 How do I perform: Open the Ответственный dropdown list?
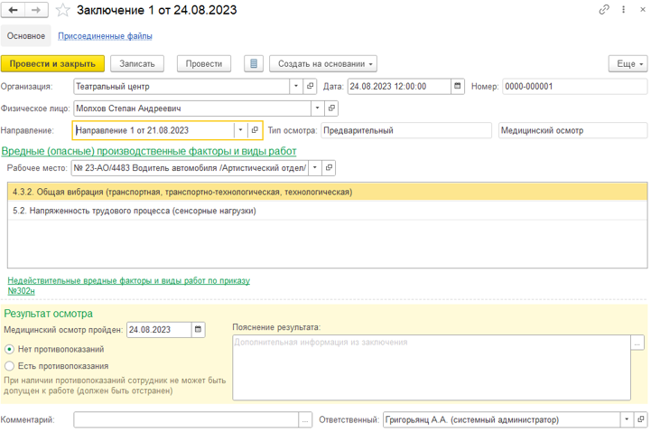[x=627, y=420]
